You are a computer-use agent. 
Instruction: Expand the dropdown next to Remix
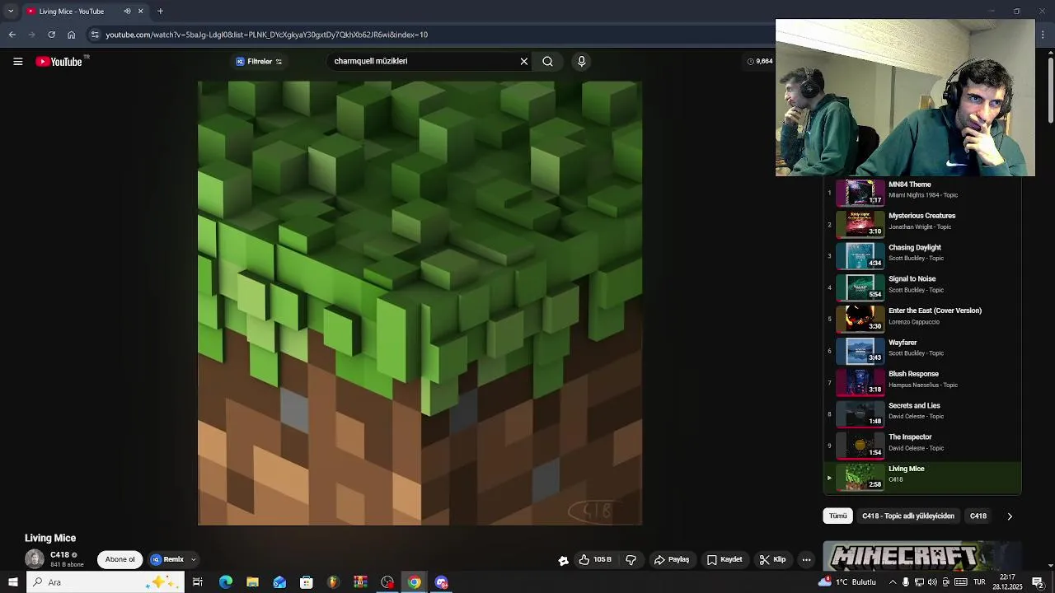[x=193, y=559]
